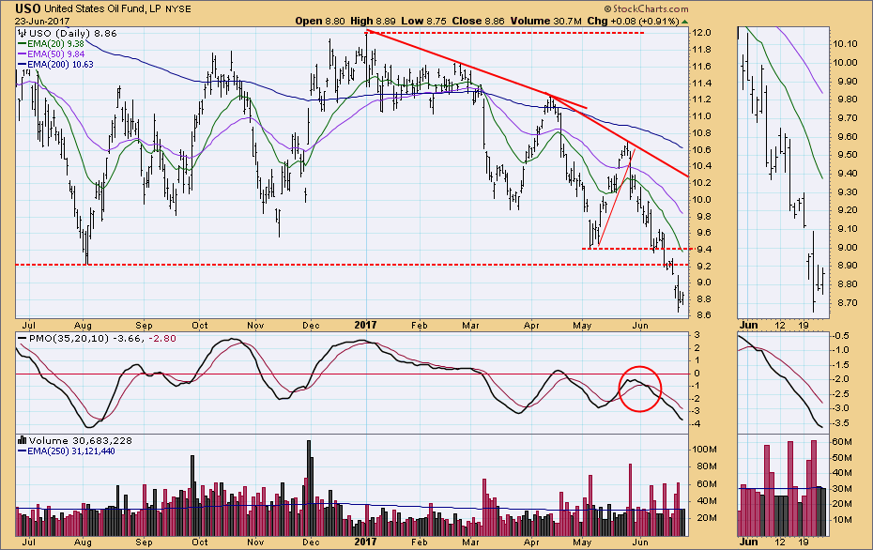Select the EMA(50) 9.84 legend entry
Screen dimensions: 873x550
click(x=55, y=54)
